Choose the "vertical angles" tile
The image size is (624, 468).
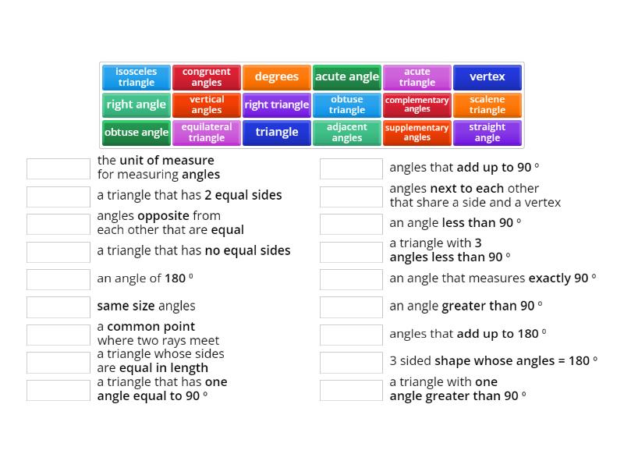pos(206,105)
